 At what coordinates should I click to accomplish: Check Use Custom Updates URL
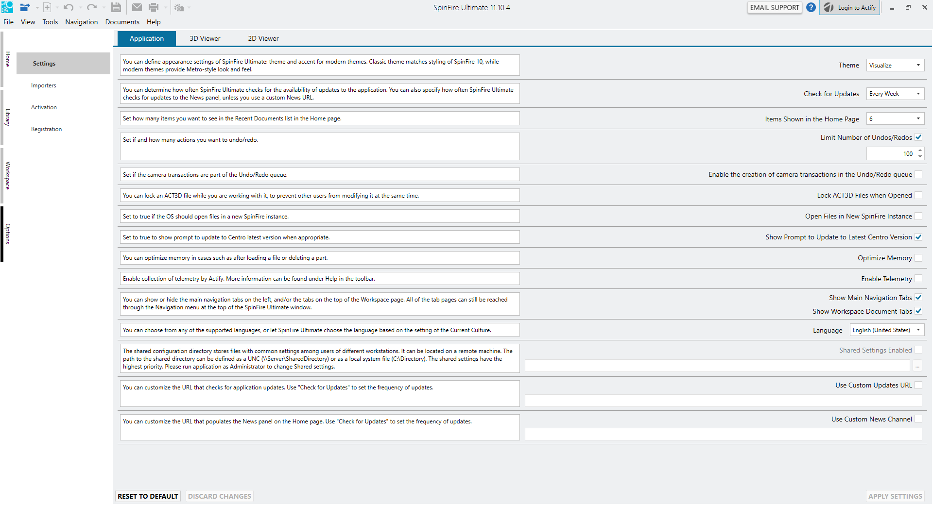coord(918,385)
